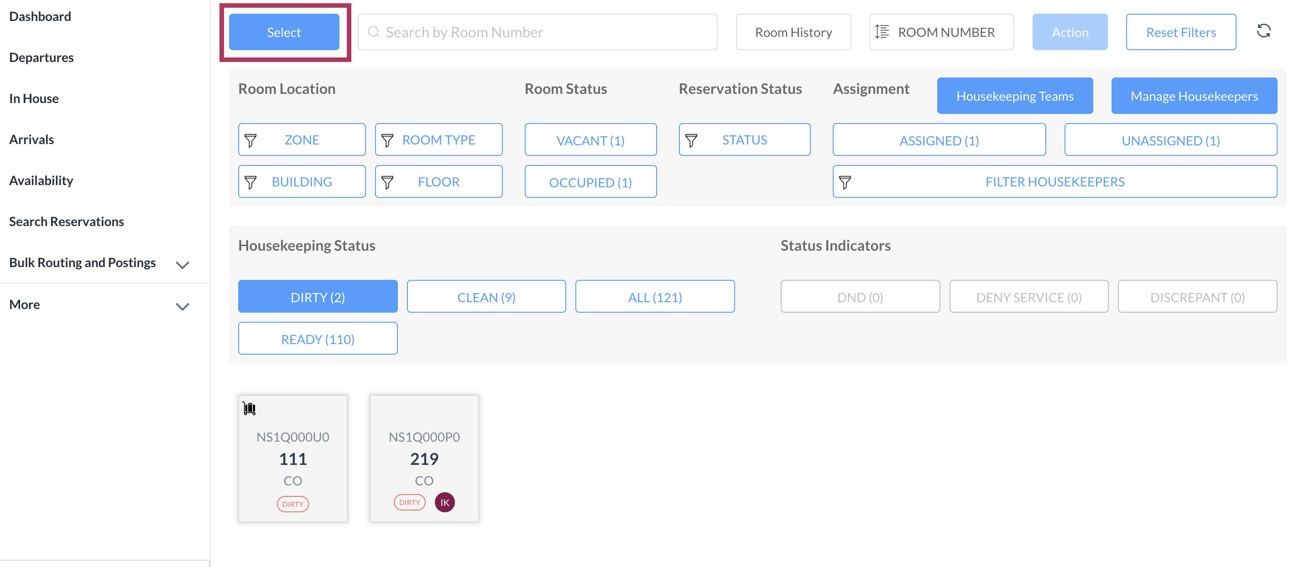
Task: Click the DIRTY badge on room 111
Action: [293, 504]
